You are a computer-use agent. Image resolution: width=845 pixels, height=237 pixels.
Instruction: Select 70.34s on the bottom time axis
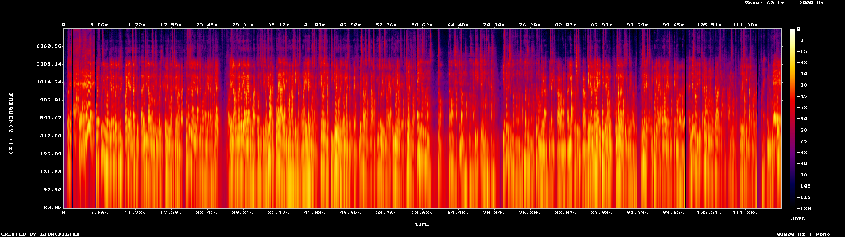(x=494, y=212)
